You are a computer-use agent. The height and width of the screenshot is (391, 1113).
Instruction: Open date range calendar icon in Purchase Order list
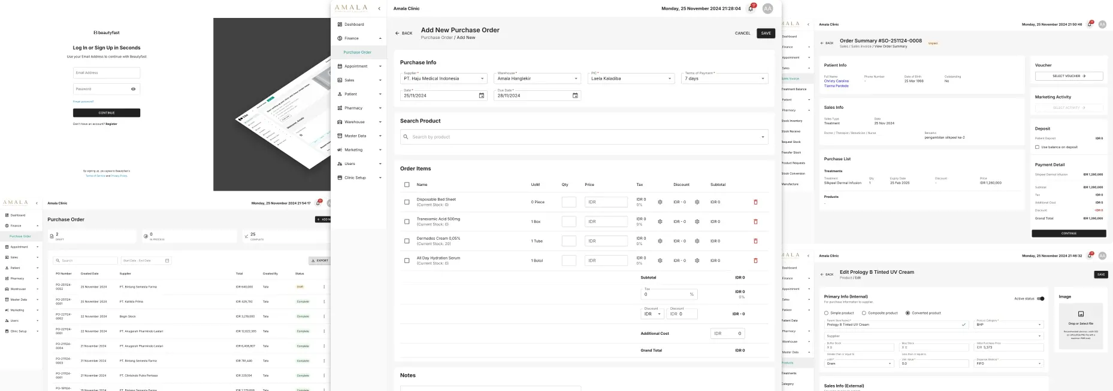tap(167, 261)
